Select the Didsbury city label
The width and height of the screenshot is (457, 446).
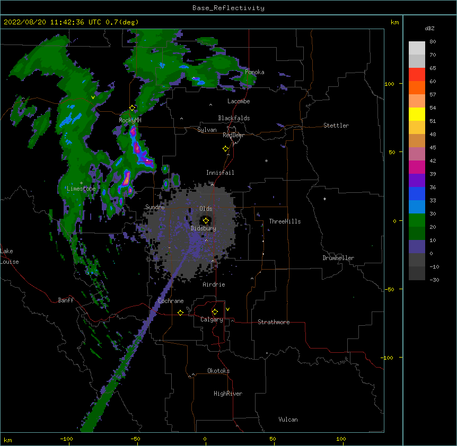[x=203, y=228]
